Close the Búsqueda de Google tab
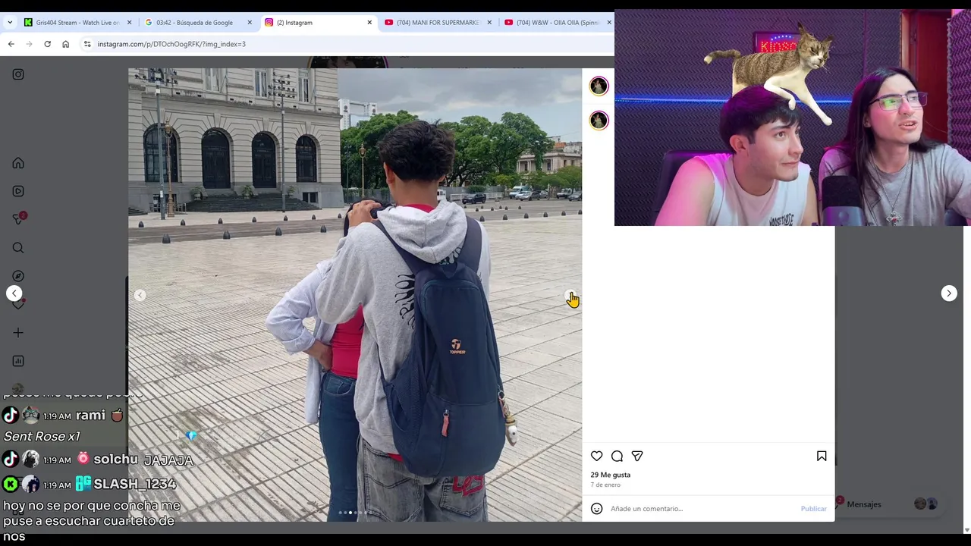The image size is (971, 546). tap(250, 23)
